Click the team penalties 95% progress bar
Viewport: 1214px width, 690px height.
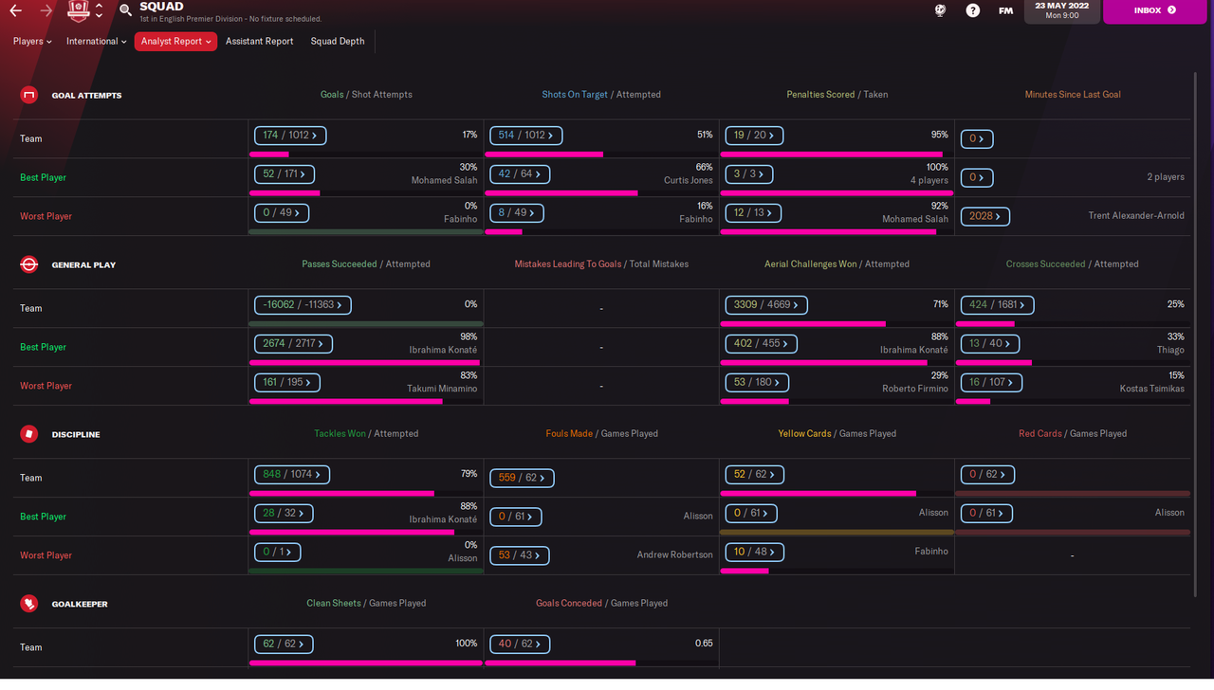click(837, 154)
